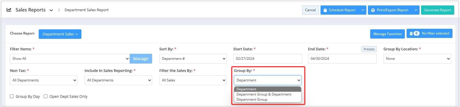Open the Sort By dropdown

click(193, 59)
